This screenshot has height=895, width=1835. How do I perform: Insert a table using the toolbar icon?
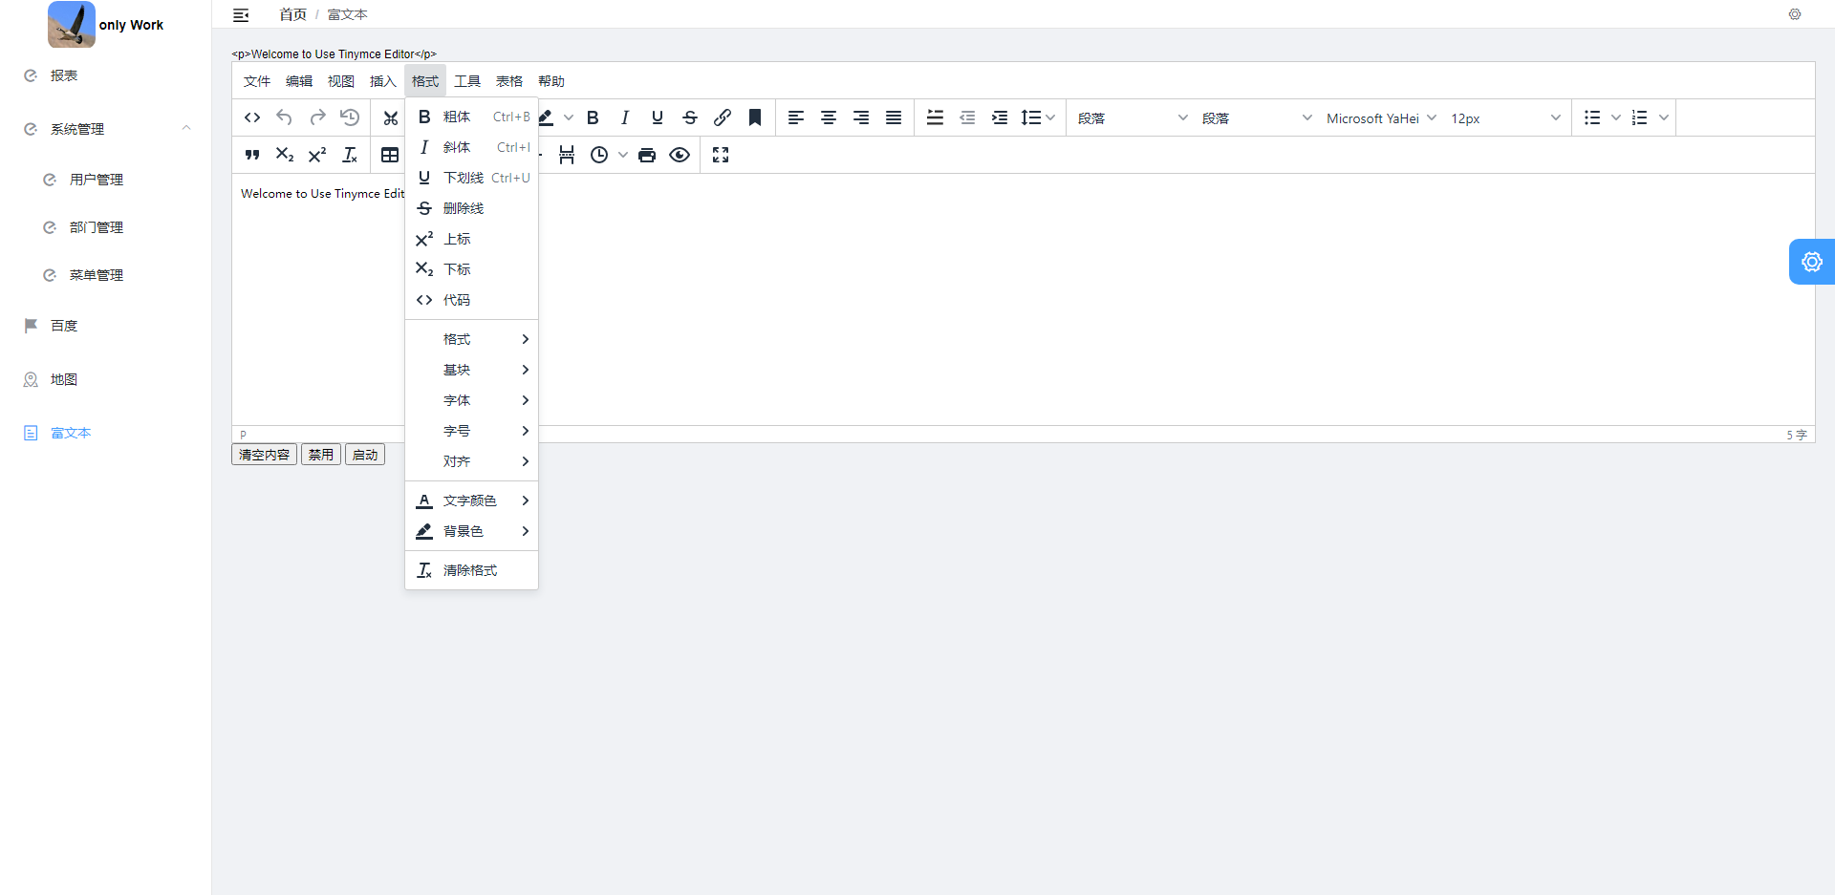click(390, 155)
